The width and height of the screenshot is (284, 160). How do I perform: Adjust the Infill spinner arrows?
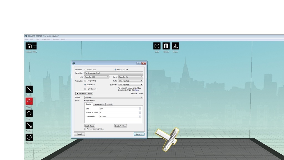coord(140,109)
